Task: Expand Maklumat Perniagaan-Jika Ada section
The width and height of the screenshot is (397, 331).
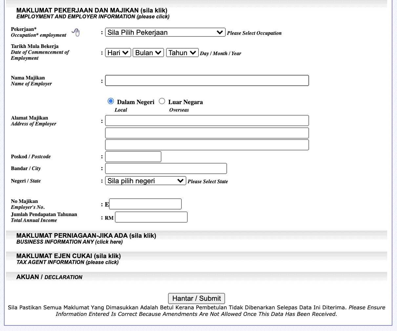Action: (86, 239)
